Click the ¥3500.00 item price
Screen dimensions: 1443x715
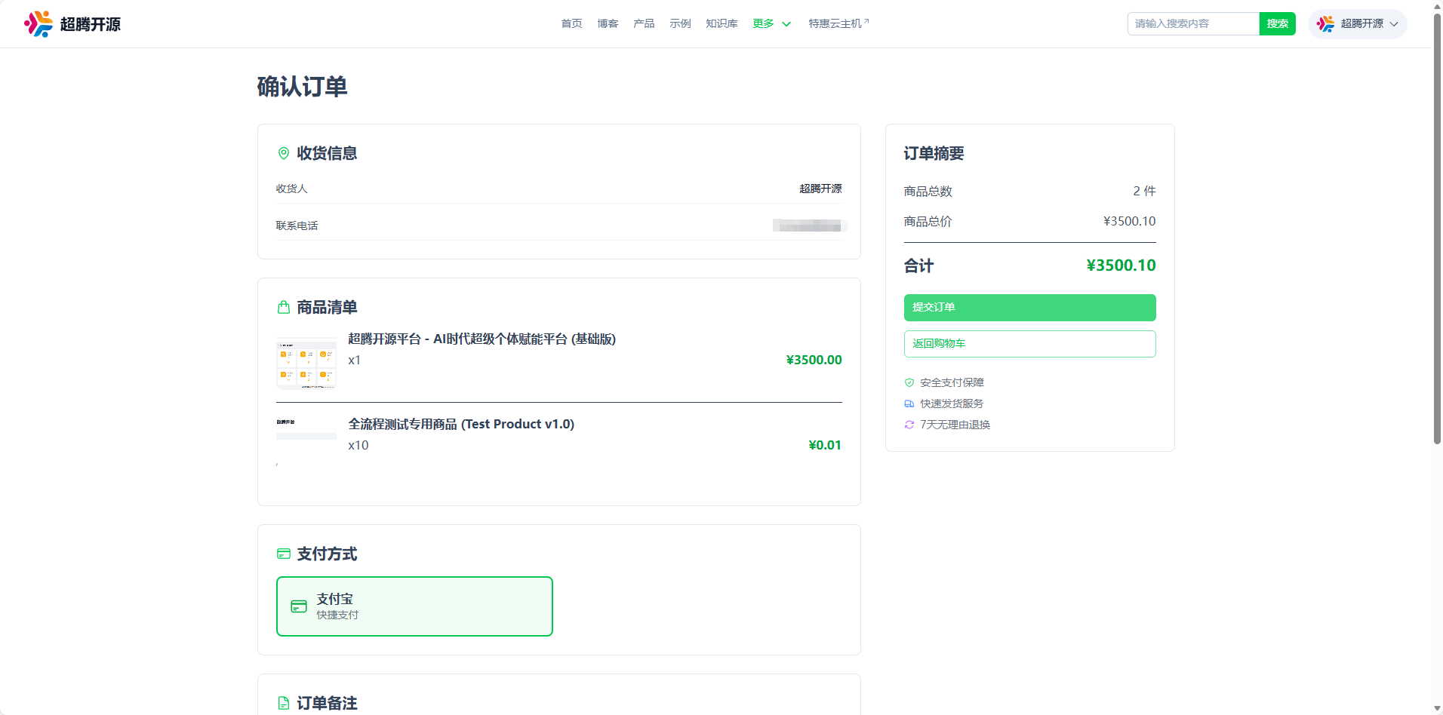pos(814,361)
